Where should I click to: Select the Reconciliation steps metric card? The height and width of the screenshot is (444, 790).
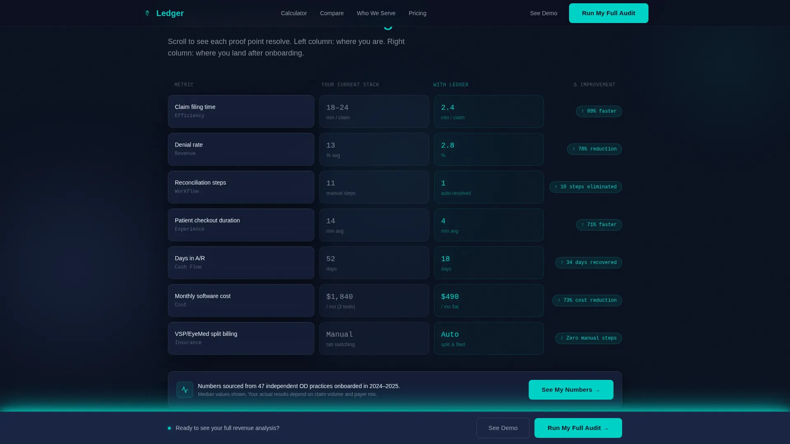pyautogui.click(x=241, y=187)
